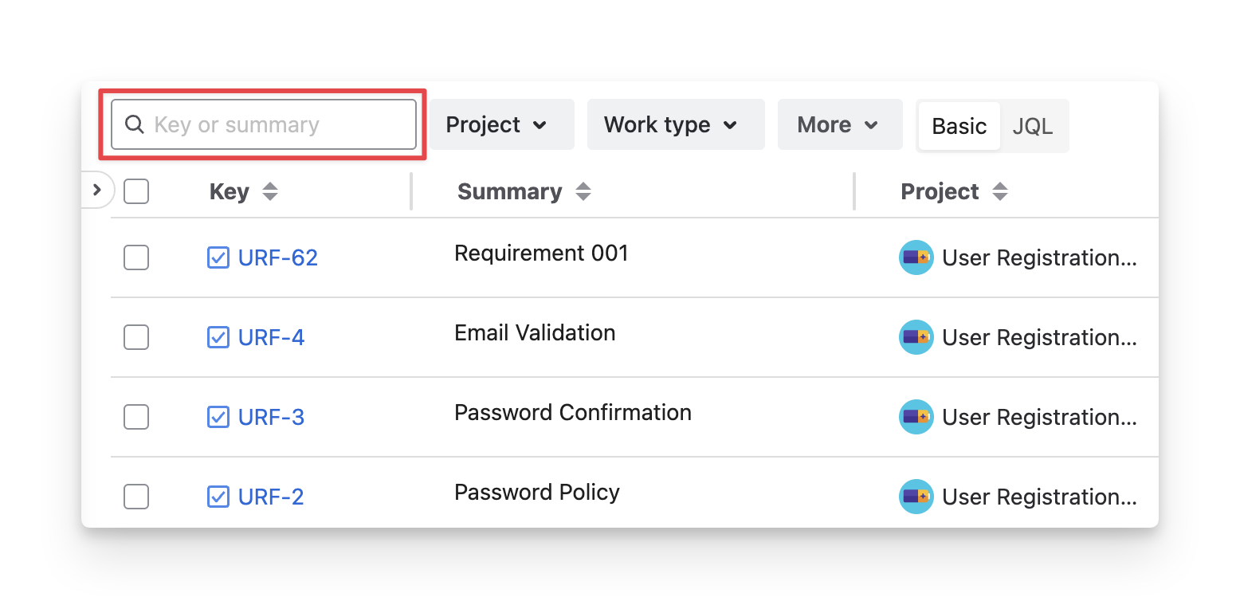Switch to the JQL search mode
1240x609 pixels.
[1032, 126]
